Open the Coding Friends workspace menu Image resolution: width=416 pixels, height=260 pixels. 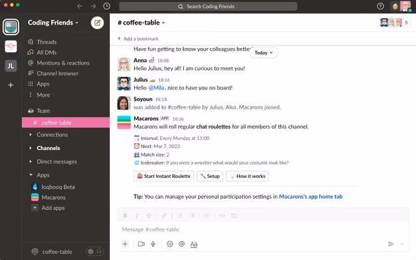[53, 23]
